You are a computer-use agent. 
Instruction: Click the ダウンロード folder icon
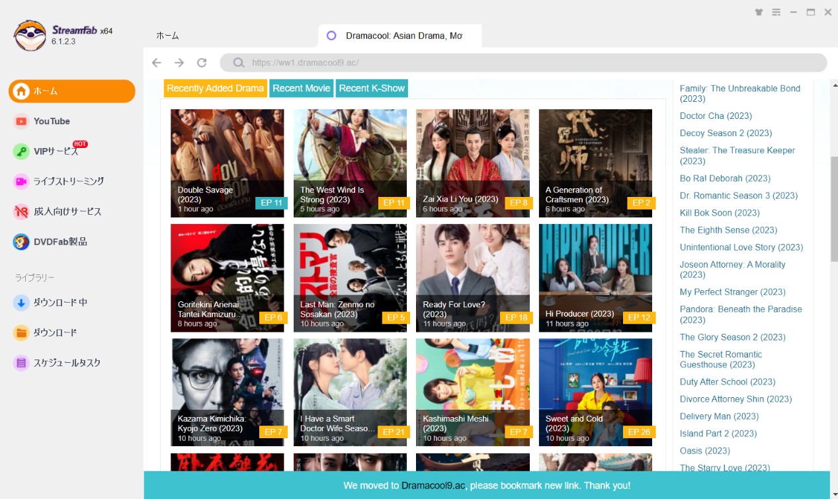click(x=21, y=332)
